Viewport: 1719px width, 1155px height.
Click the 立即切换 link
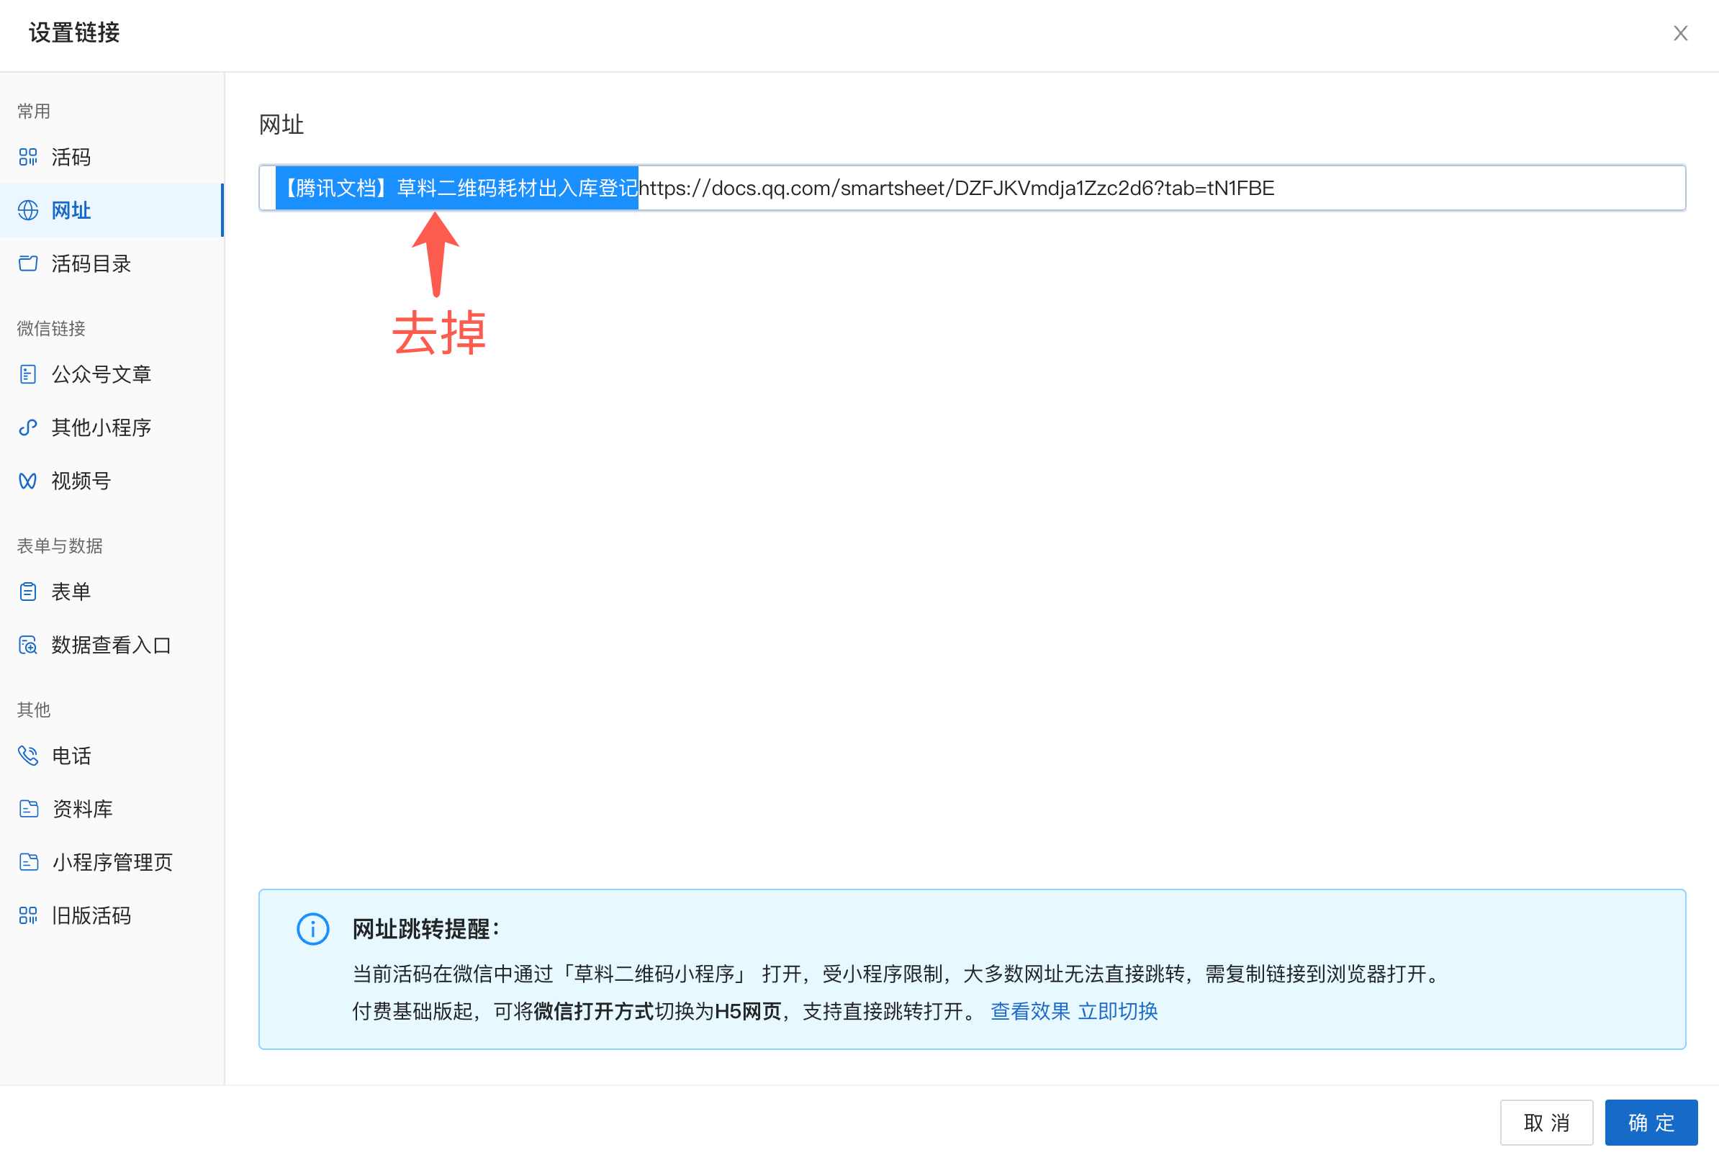tap(1119, 1011)
